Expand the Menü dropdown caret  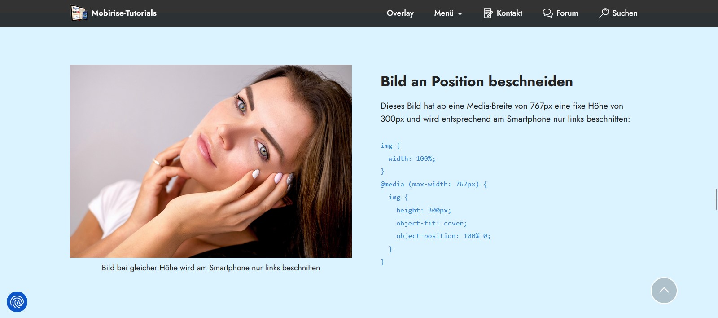(x=460, y=14)
